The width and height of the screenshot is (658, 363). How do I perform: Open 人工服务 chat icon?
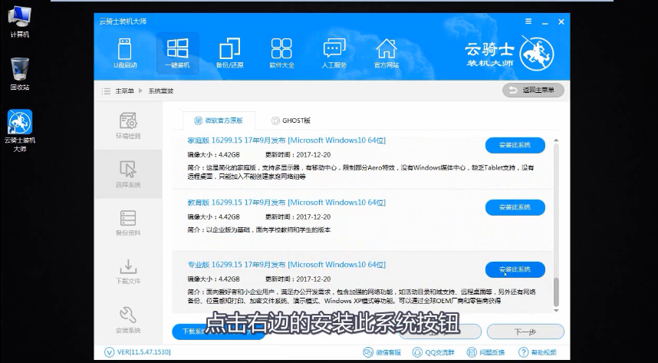tap(334, 54)
